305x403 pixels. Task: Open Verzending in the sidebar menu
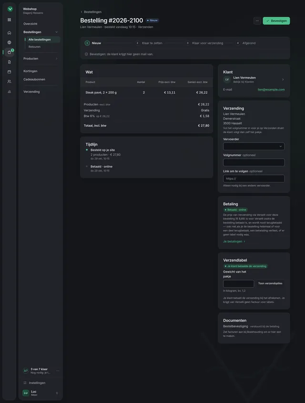click(31, 92)
